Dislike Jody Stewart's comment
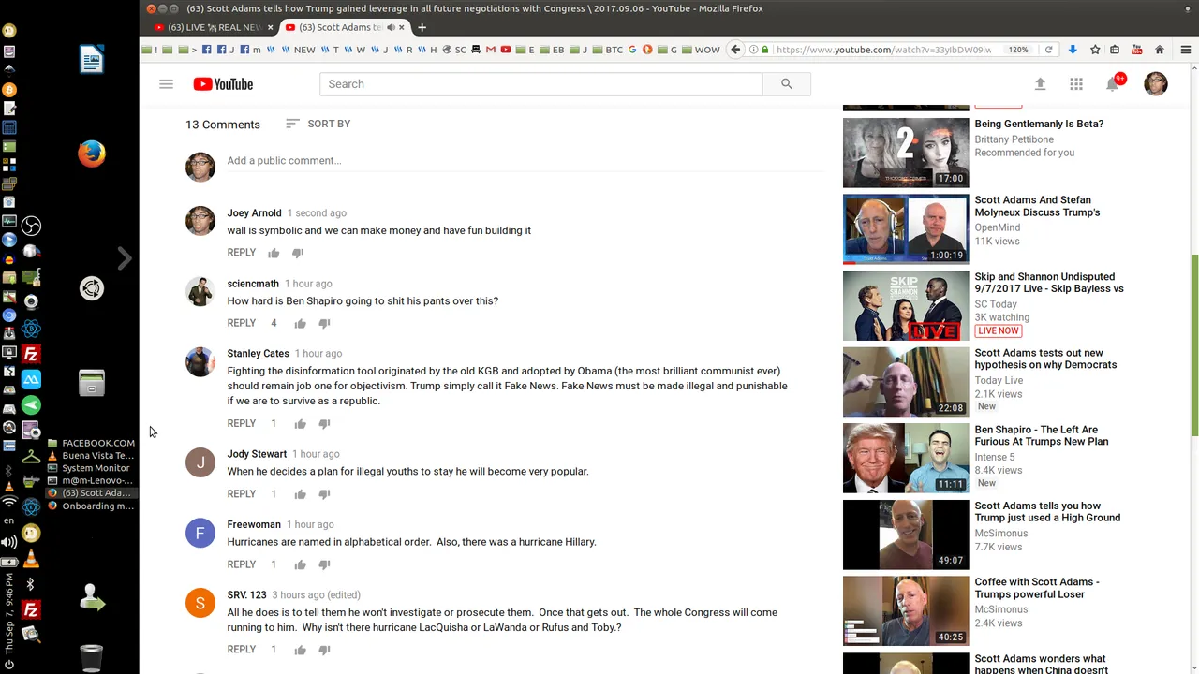This screenshot has width=1199, height=674. click(324, 494)
